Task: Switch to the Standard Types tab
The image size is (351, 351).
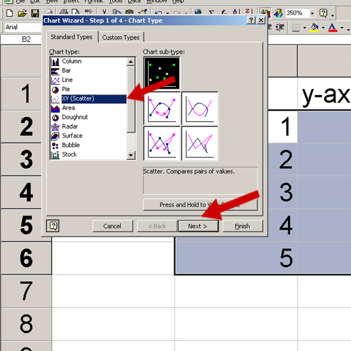Action: [71, 37]
